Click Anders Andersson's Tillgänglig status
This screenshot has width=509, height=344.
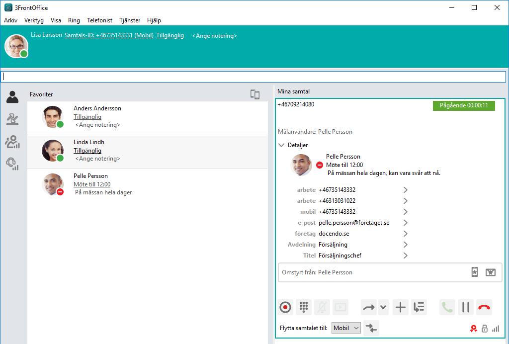point(87,117)
